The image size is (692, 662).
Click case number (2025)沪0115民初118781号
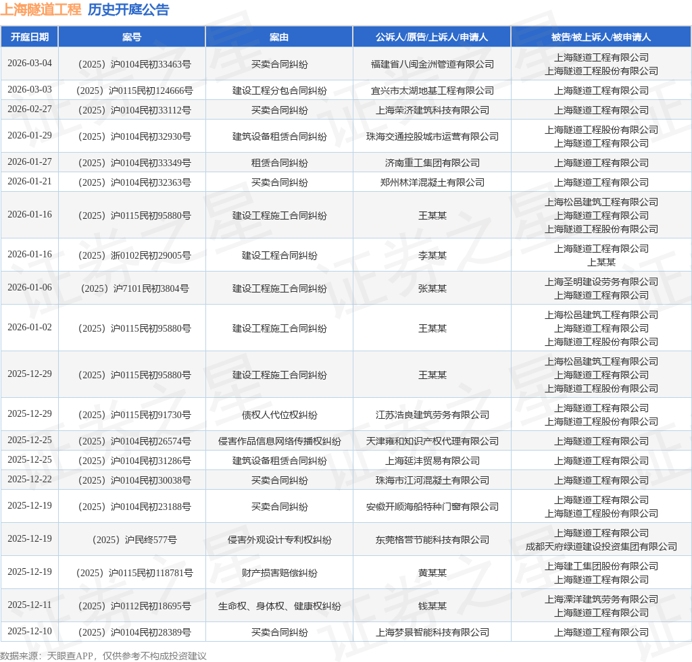click(134, 573)
